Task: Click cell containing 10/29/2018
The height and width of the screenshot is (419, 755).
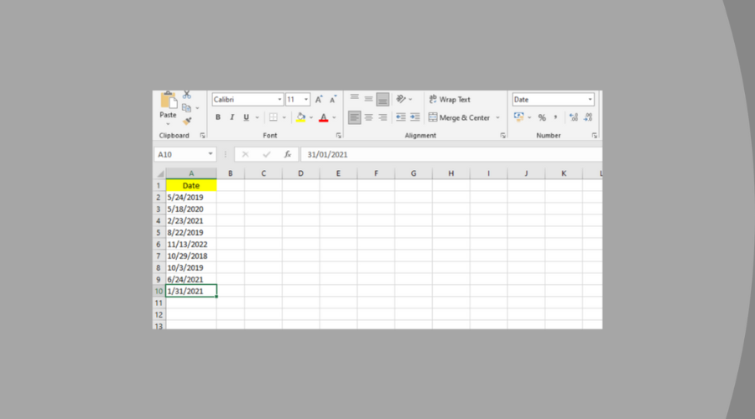Action: [x=191, y=256]
